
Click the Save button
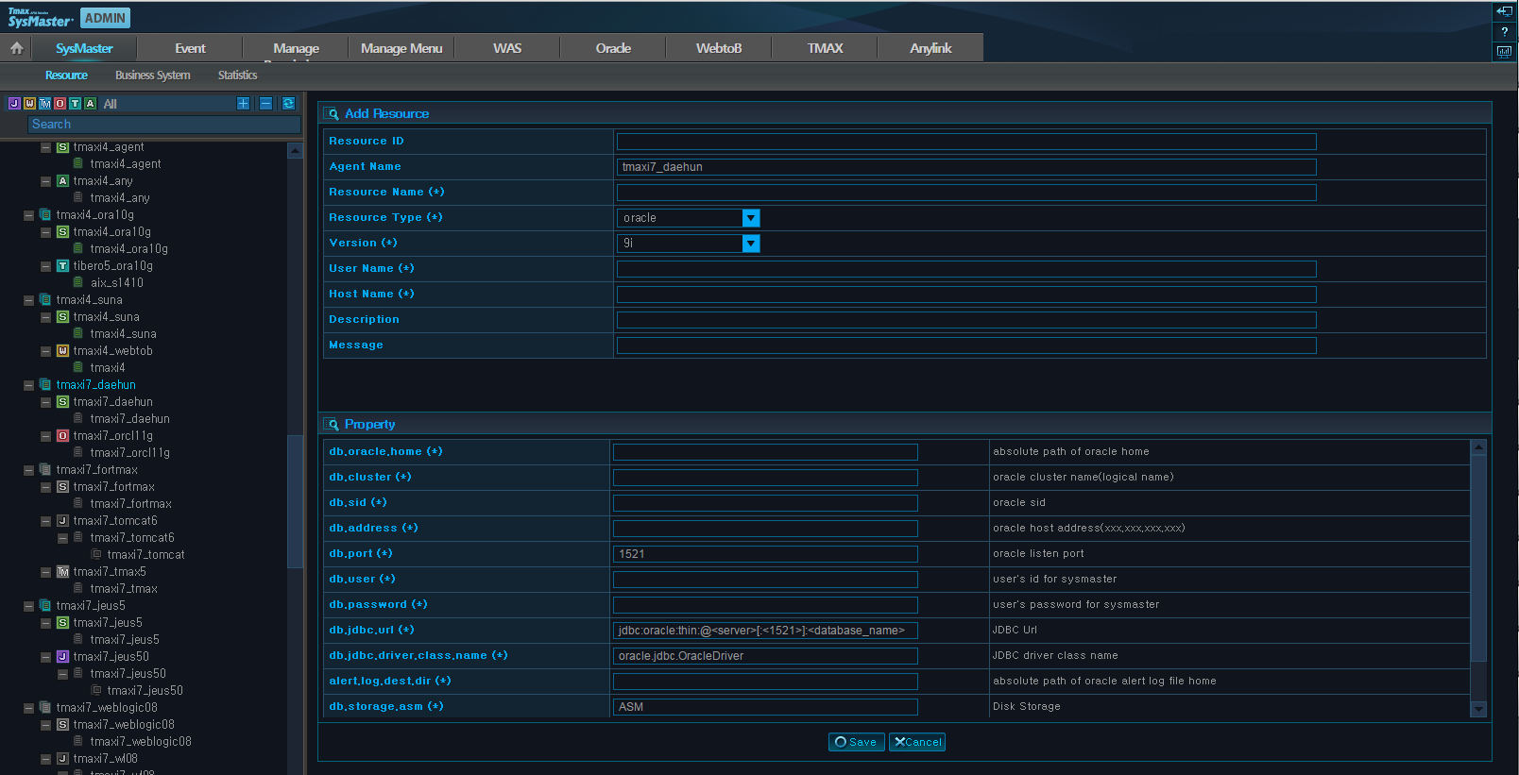click(x=857, y=742)
